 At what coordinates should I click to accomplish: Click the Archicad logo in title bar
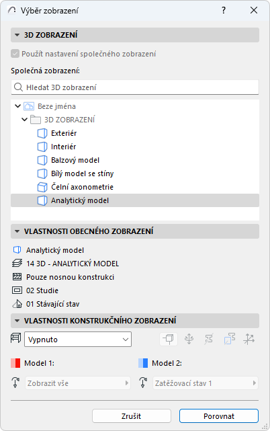12,11
